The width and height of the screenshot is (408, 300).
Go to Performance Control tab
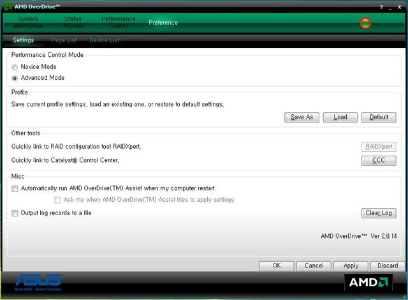coord(119,22)
